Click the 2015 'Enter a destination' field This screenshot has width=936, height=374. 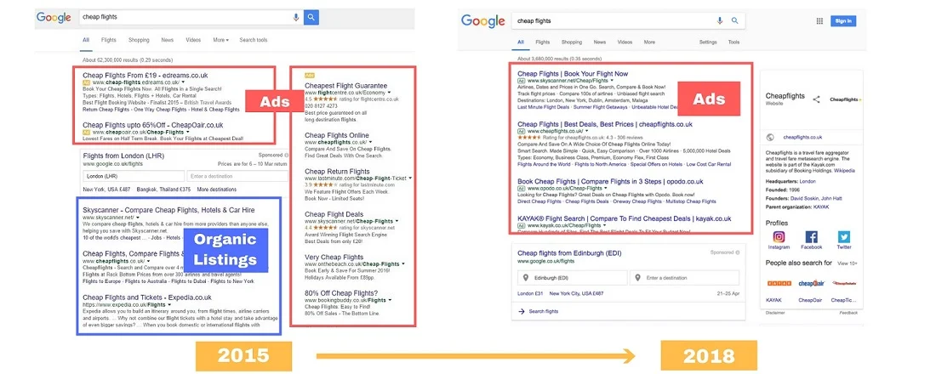[x=237, y=176]
